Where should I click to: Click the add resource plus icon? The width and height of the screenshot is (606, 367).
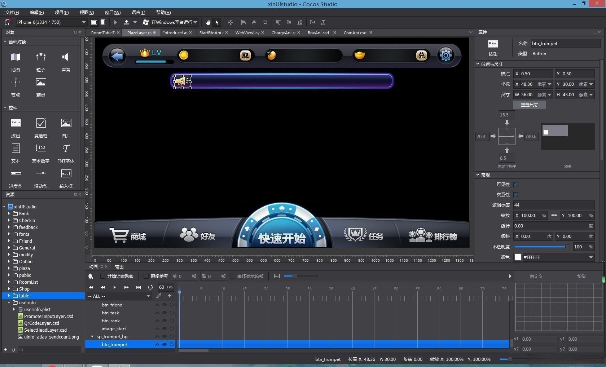click(5, 350)
